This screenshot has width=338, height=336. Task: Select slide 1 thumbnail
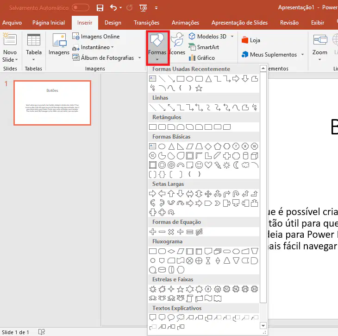point(52,103)
